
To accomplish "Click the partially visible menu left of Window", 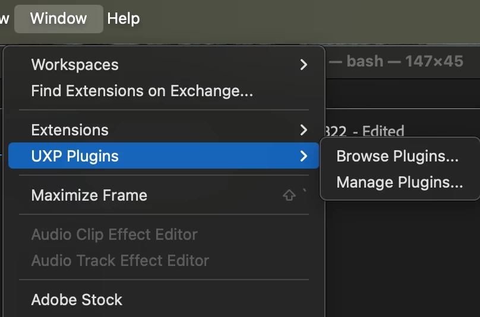I will point(5,18).
